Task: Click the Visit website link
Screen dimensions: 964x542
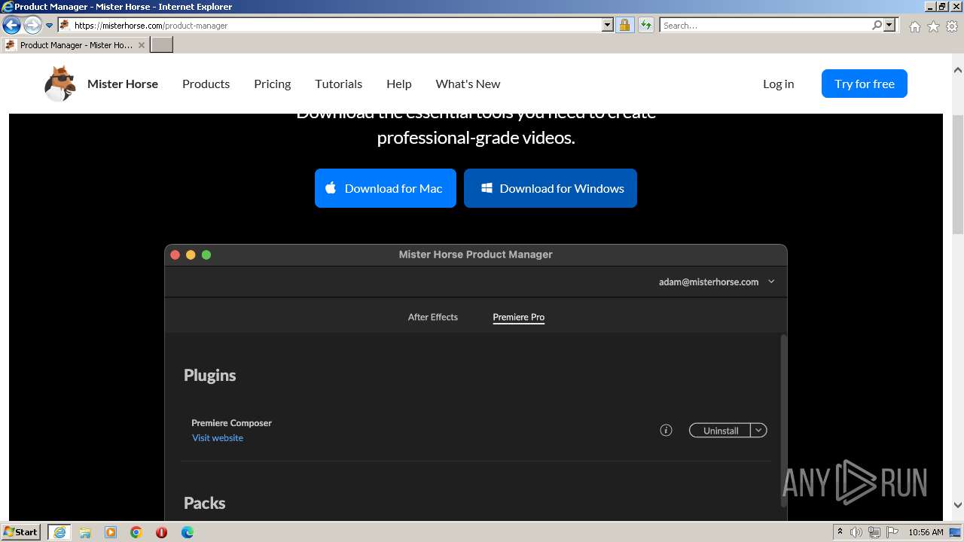Action: tap(217, 438)
